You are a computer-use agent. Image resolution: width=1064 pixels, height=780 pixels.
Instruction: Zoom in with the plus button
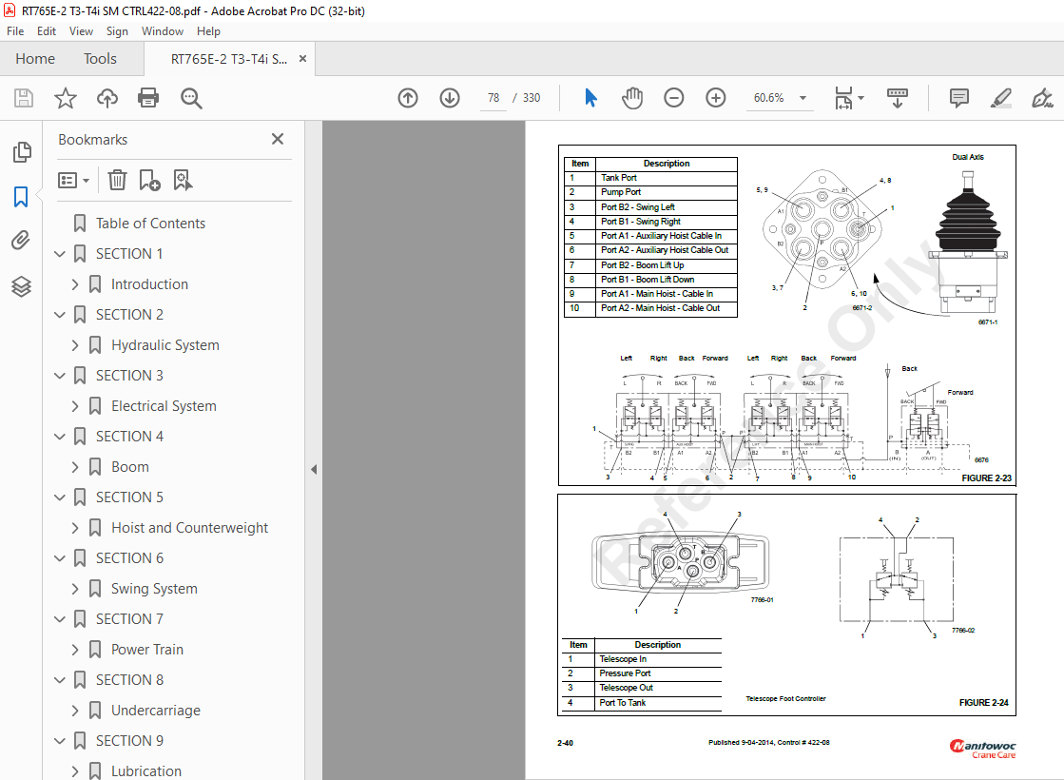[716, 98]
